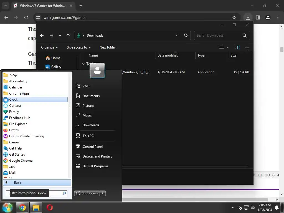
Task: Open the Family app
Action: [x=35, y=112]
